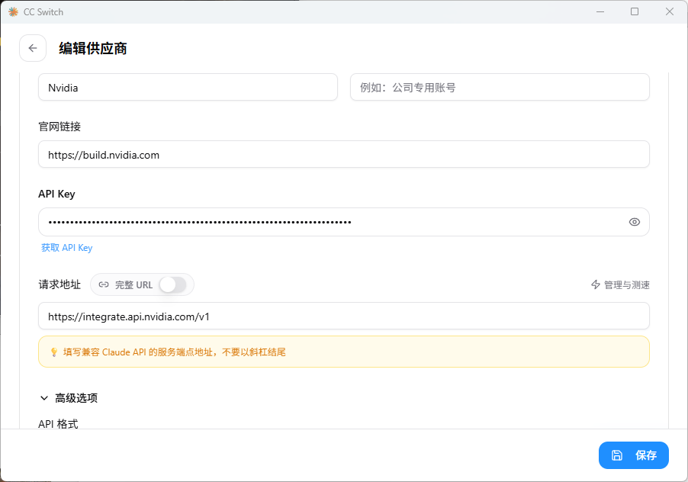Click the 编辑供应商 page title
The height and width of the screenshot is (482, 688).
[93, 48]
